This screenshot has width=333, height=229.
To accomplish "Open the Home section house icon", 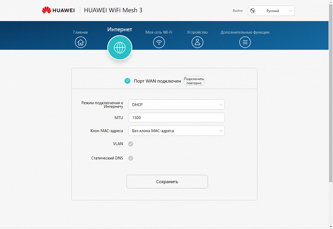I will click(81, 42).
